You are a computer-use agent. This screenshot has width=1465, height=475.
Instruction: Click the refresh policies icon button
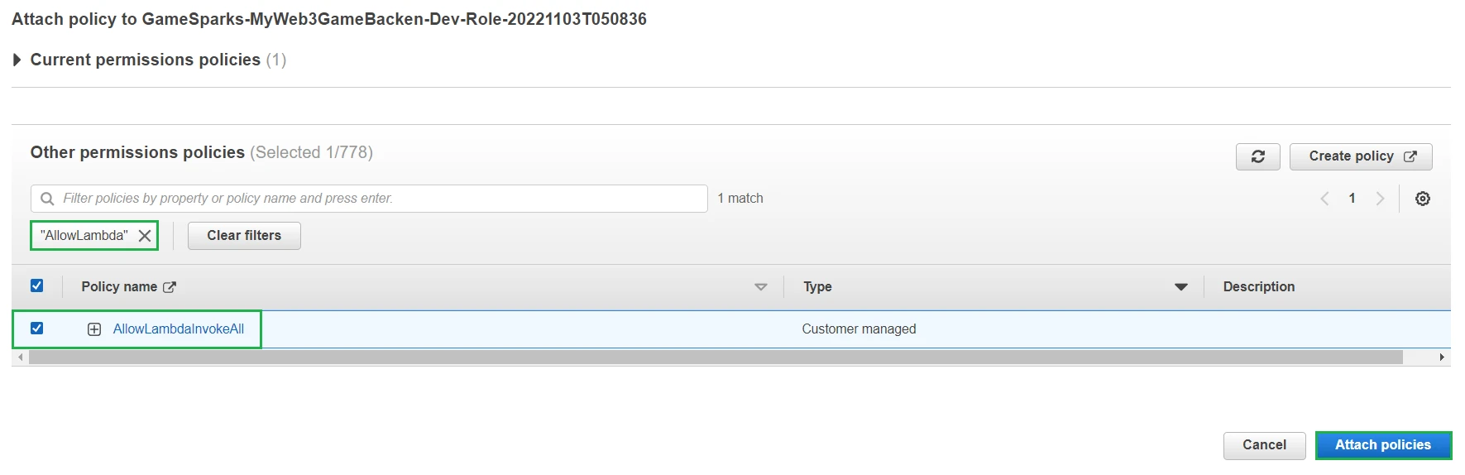1257,156
